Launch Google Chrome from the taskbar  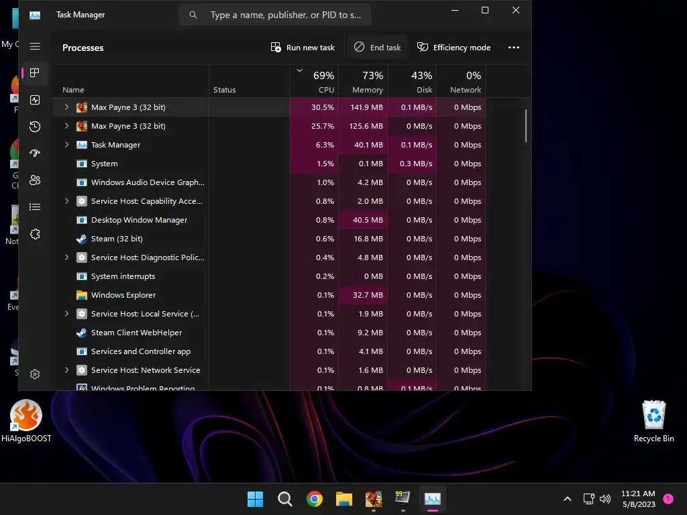point(315,499)
